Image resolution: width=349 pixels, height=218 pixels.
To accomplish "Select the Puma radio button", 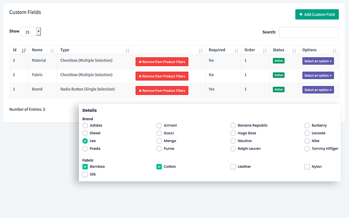I will pyautogui.click(x=159, y=149).
